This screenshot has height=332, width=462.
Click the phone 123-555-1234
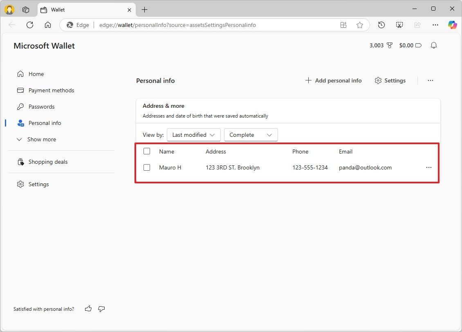(x=310, y=167)
